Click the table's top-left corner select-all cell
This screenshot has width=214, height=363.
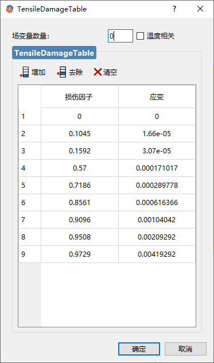30,96
